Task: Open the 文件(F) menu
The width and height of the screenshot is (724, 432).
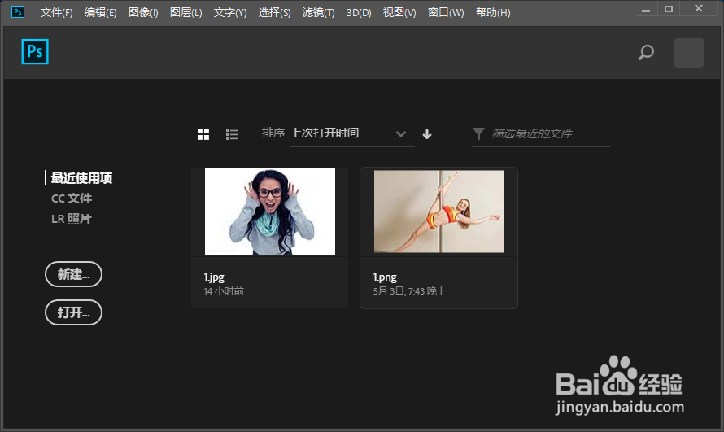Action: (x=56, y=12)
